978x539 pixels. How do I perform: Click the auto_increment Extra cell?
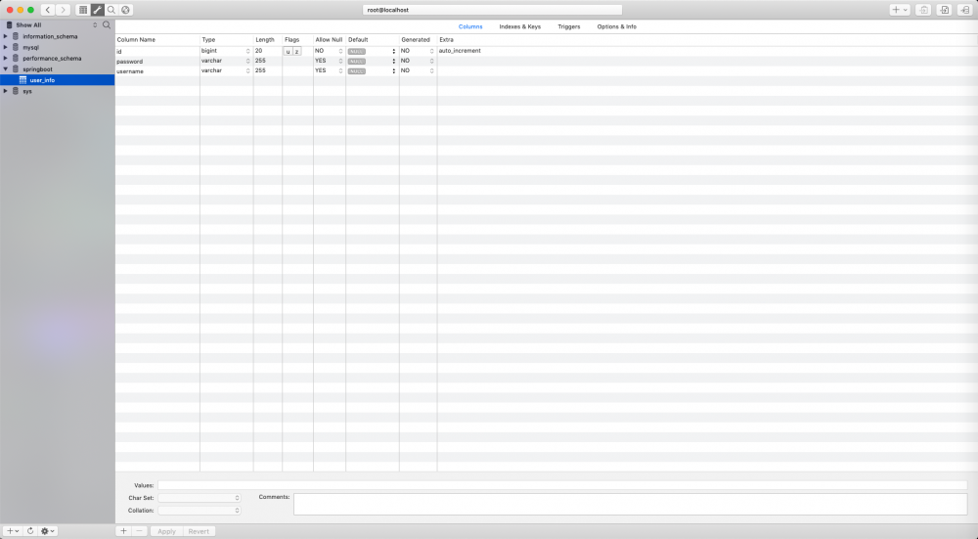coord(460,51)
